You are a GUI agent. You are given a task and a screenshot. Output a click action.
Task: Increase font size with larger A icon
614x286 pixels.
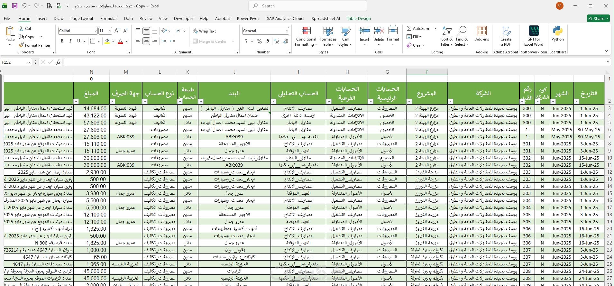pos(117,31)
